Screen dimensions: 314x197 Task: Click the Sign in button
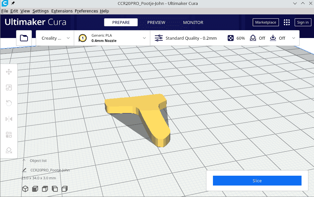[303, 22]
